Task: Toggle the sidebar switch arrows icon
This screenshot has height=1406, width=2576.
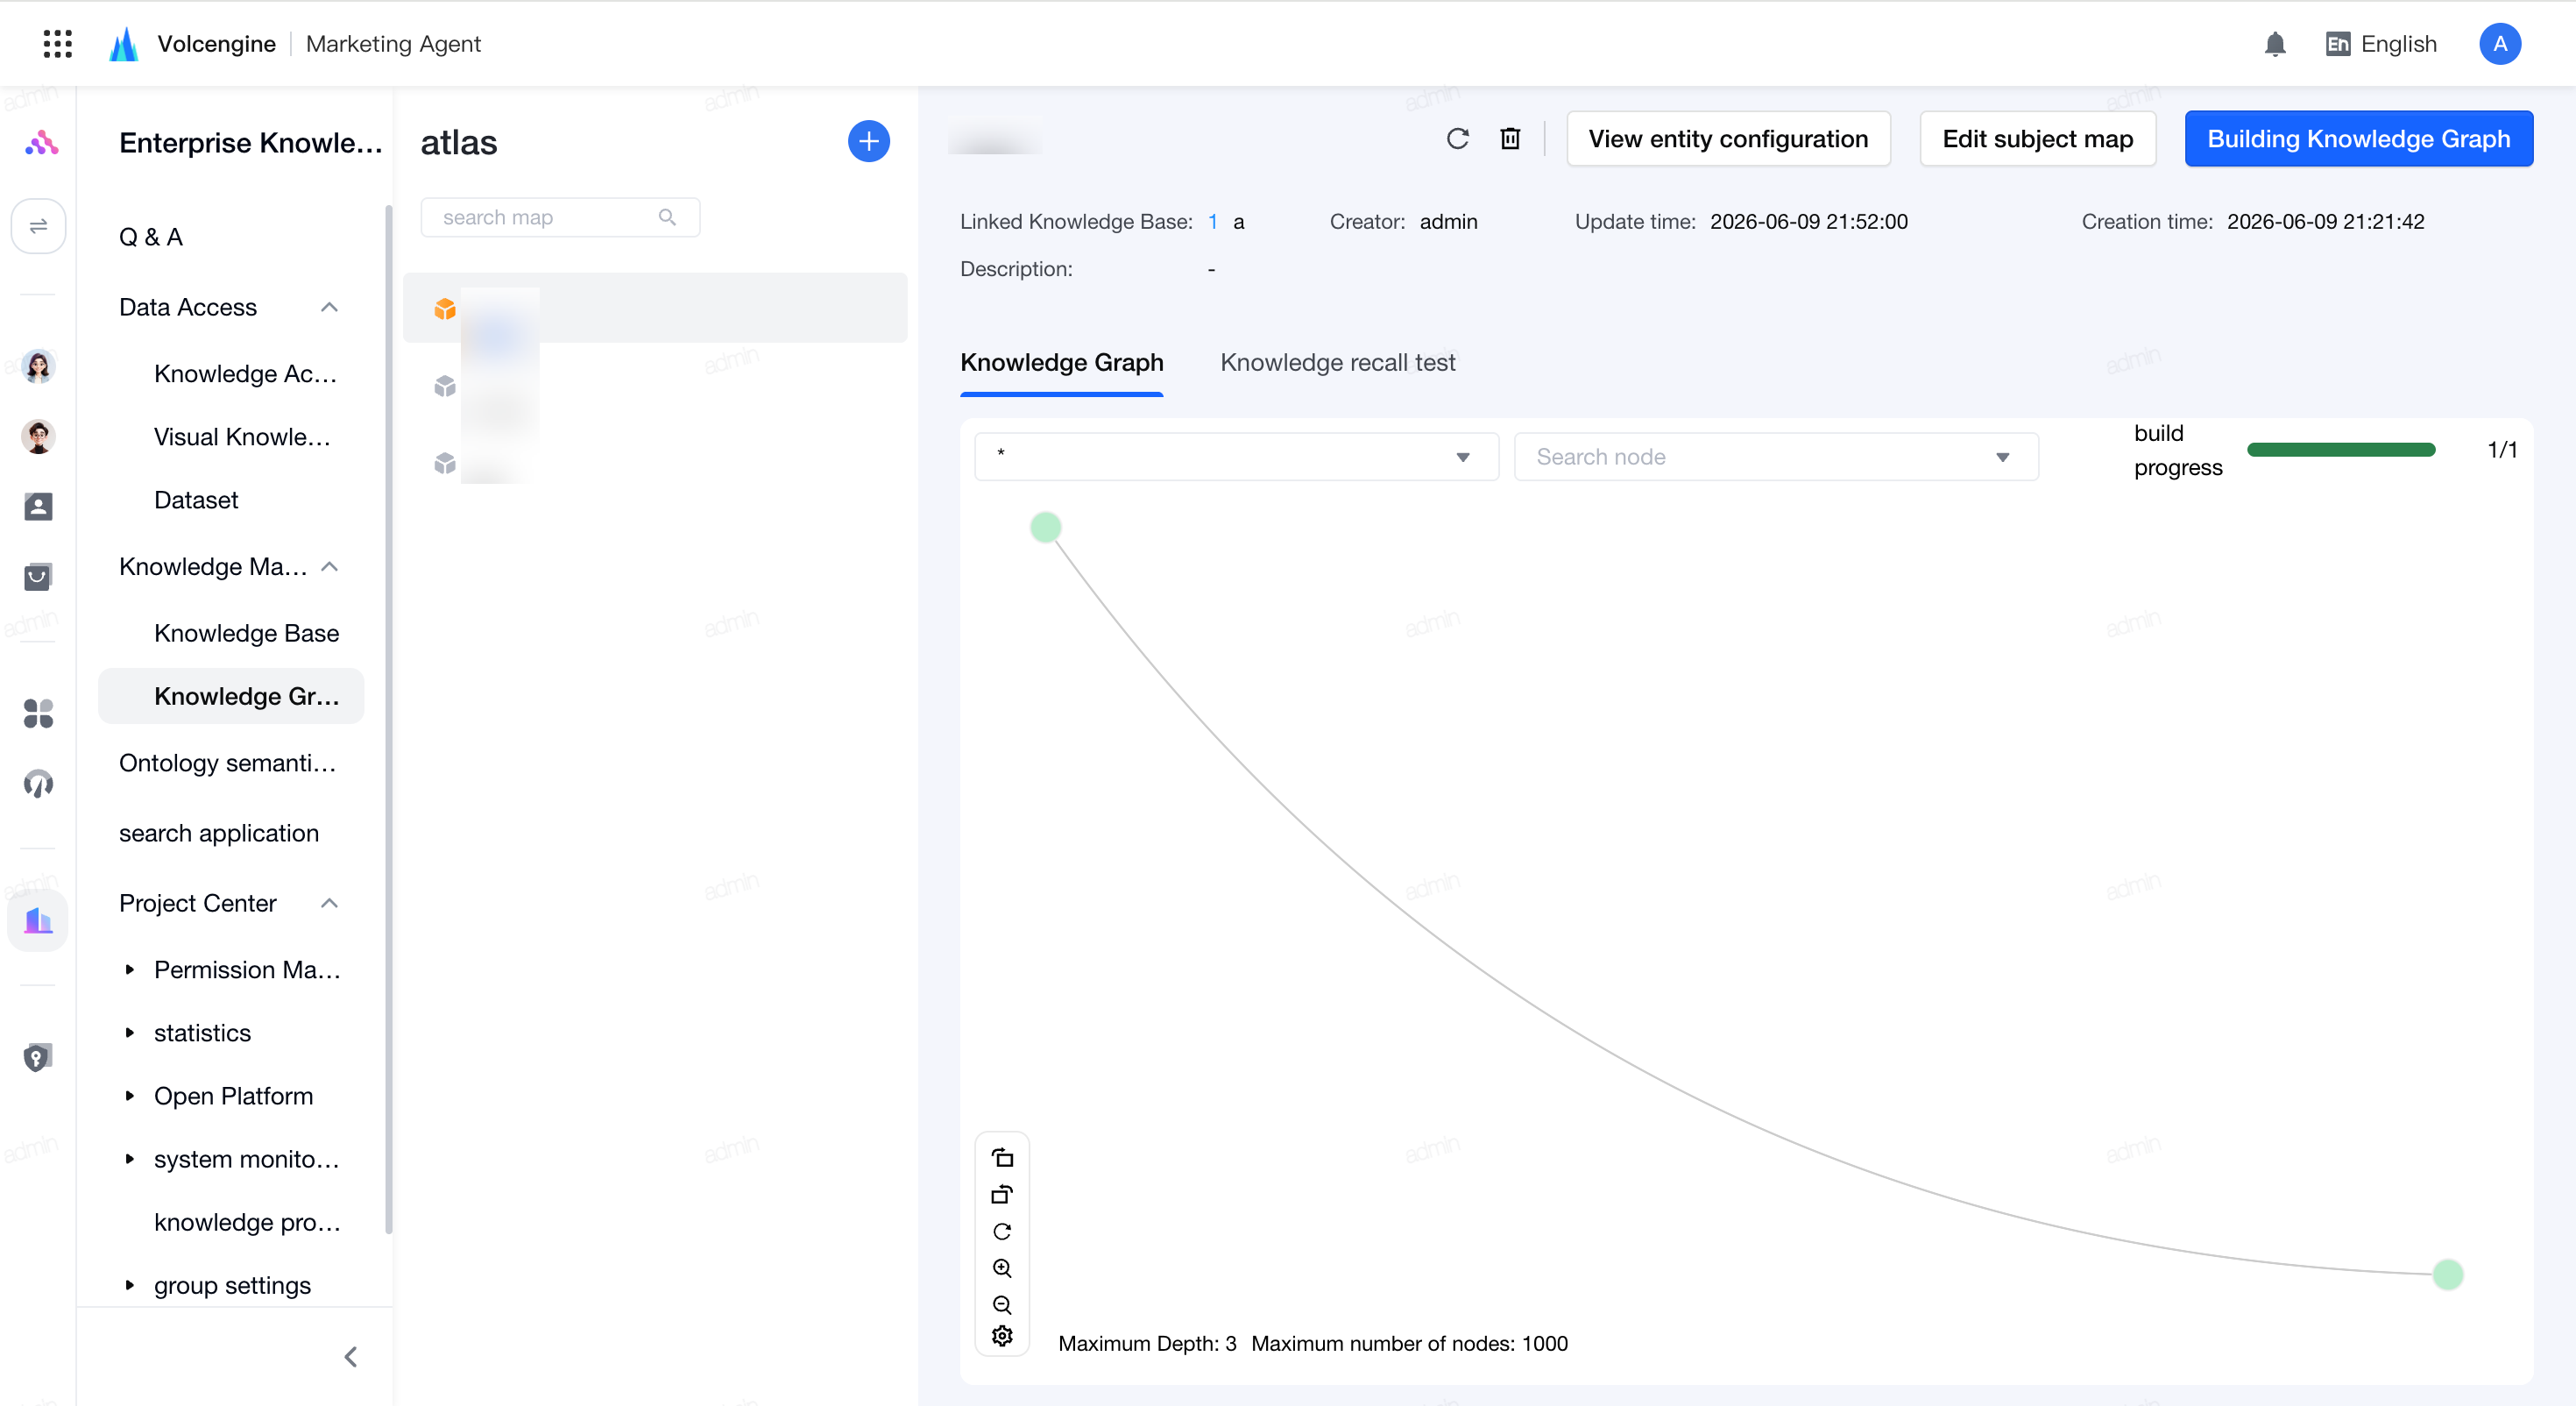Action: click(x=38, y=225)
